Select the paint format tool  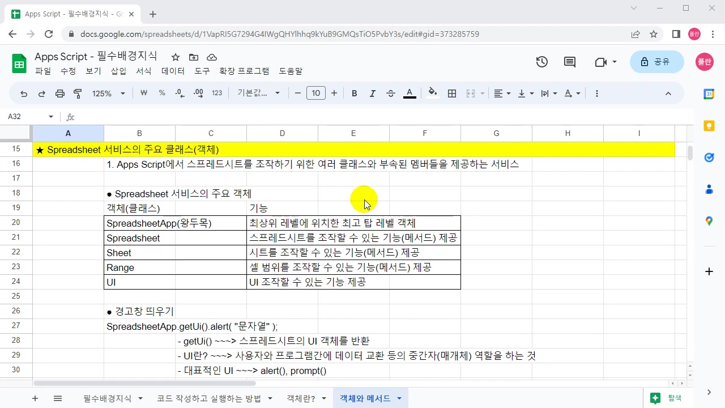pos(78,93)
